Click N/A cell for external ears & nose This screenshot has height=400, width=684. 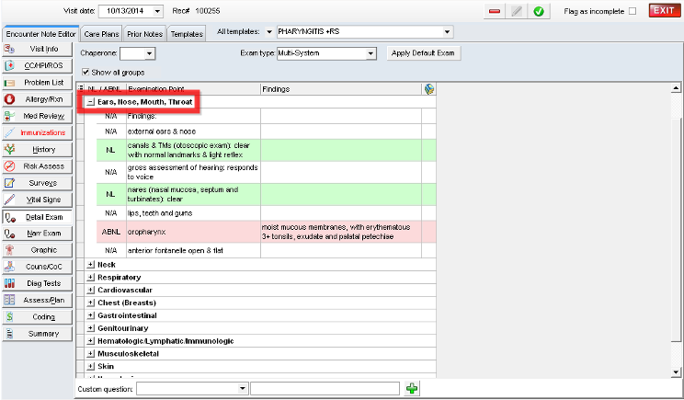point(111,131)
